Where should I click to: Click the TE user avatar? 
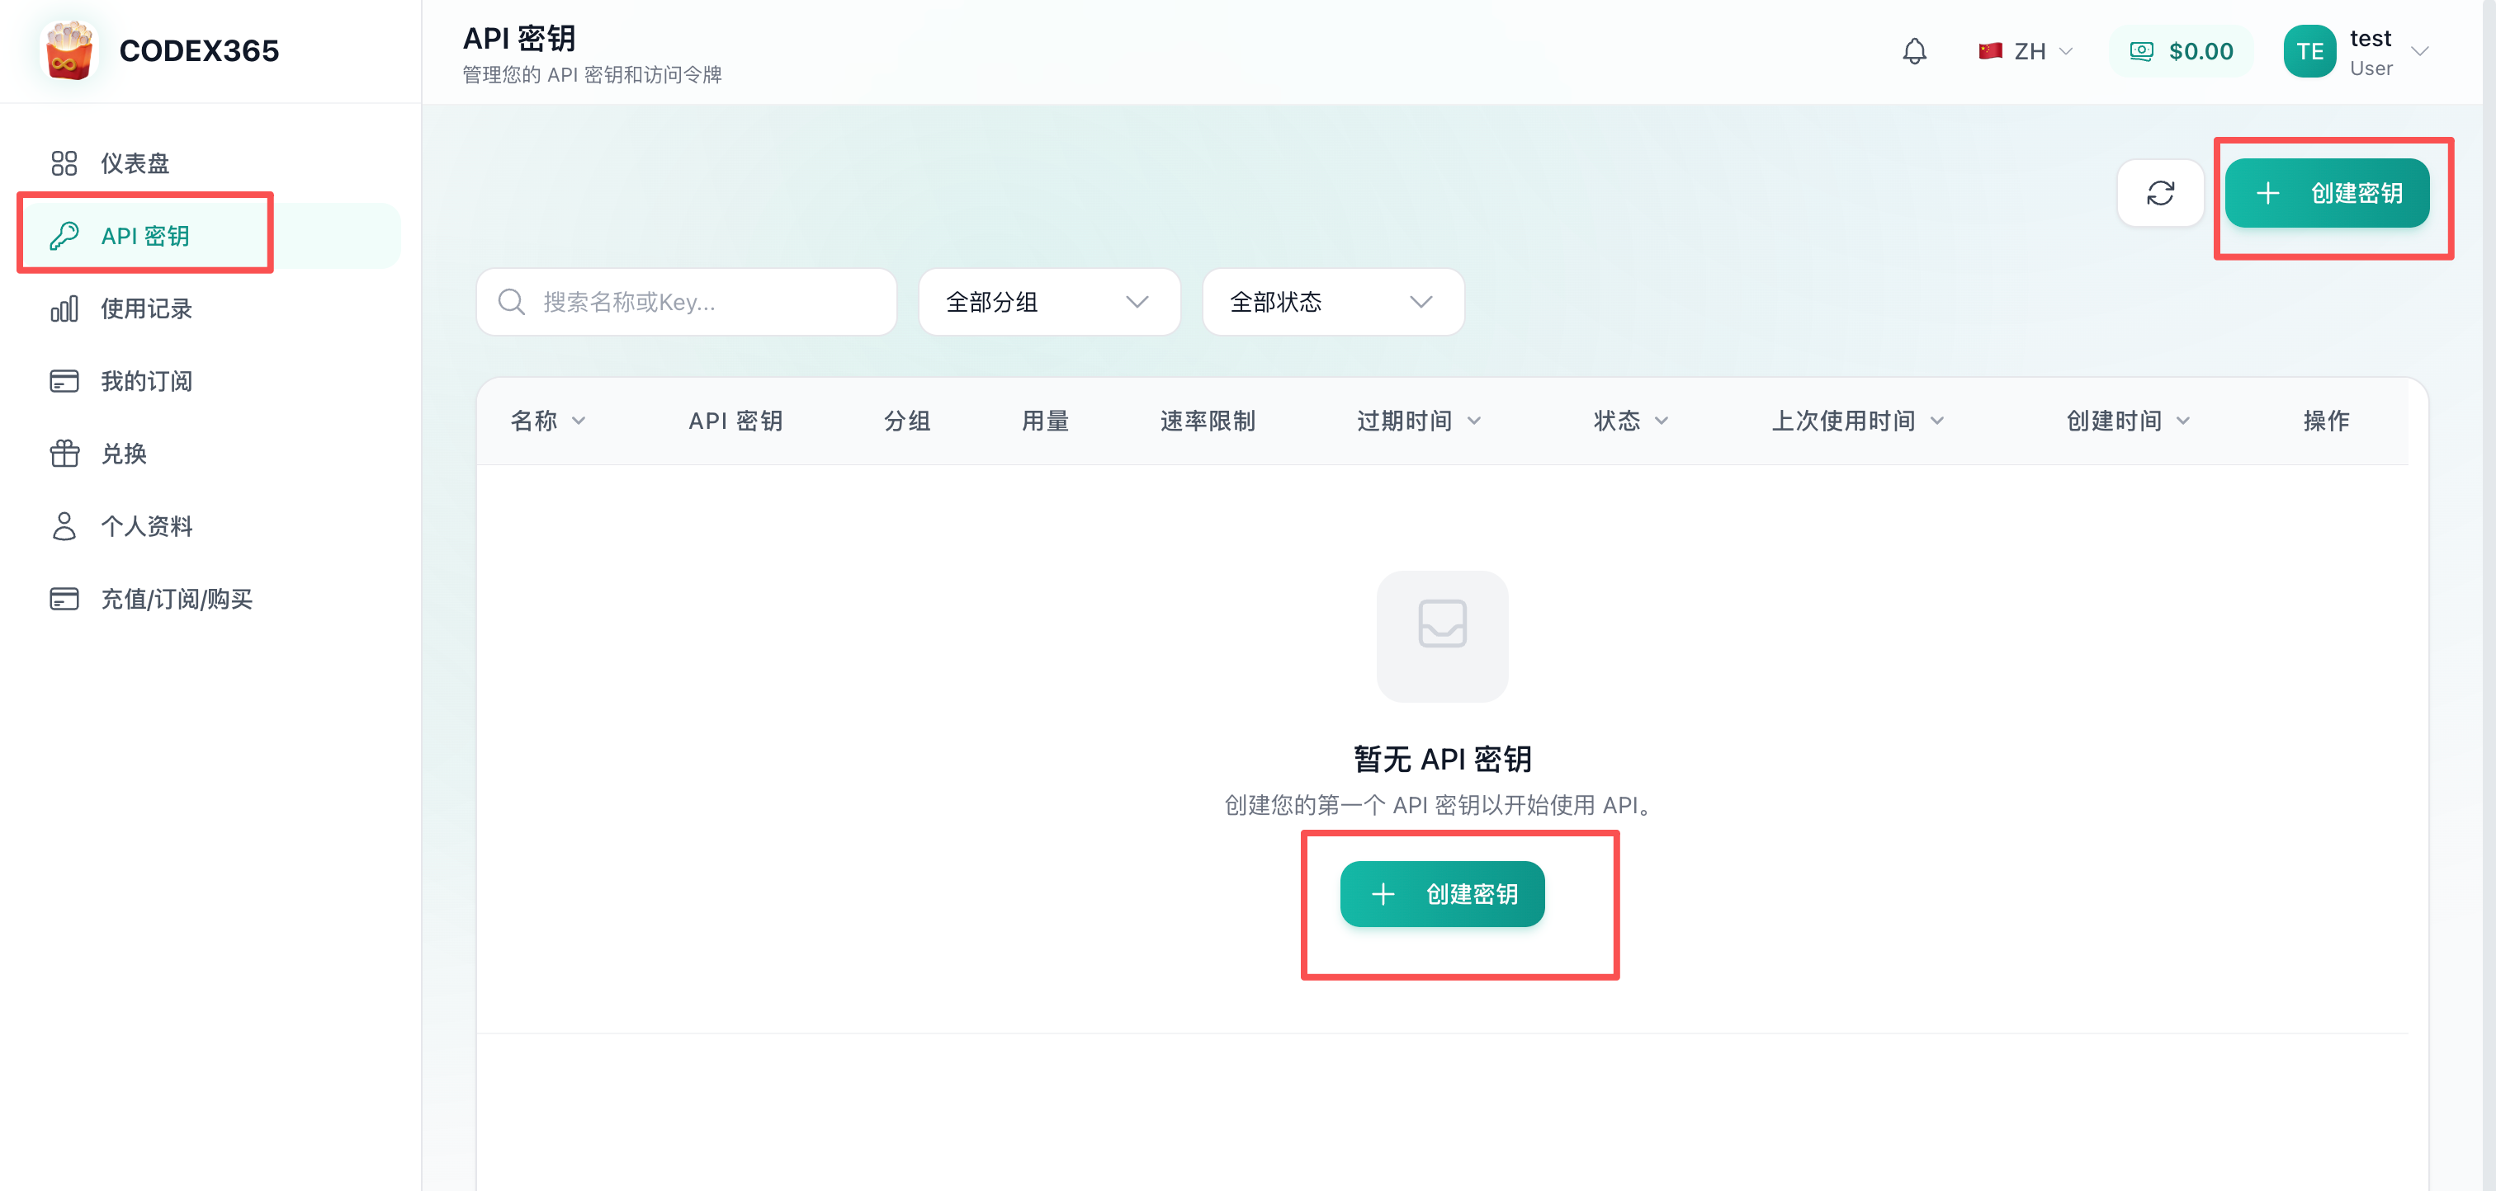point(2309,51)
